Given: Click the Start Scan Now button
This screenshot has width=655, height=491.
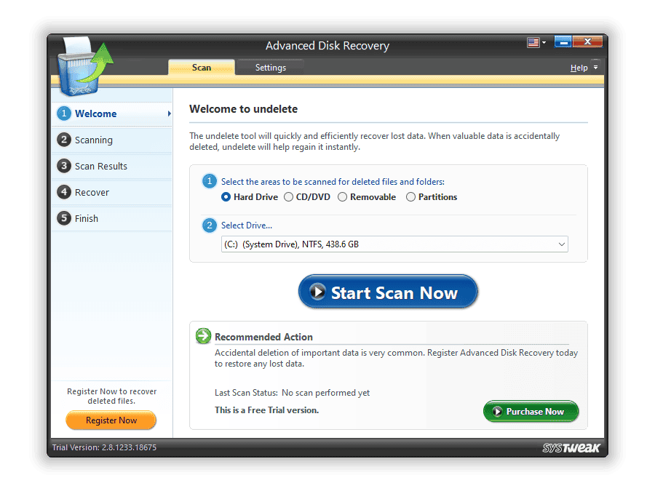Looking at the screenshot, I should pos(388,292).
